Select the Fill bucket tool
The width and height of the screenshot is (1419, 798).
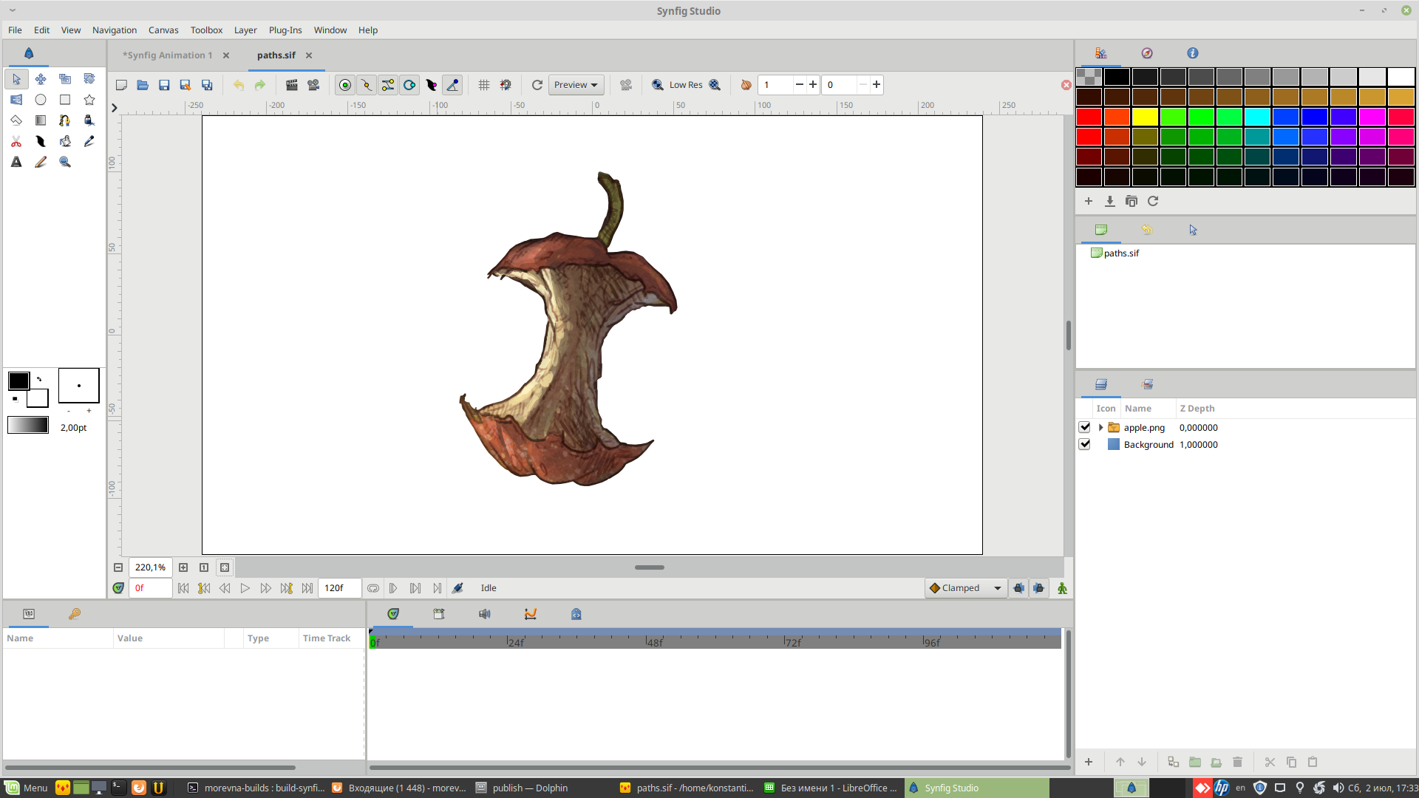point(65,141)
